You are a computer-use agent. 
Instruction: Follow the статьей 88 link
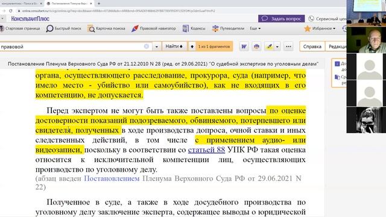click(x=206, y=150)
